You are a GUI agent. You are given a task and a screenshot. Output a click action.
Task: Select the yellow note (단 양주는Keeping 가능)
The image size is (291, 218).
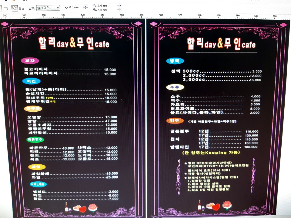point(211,153)
